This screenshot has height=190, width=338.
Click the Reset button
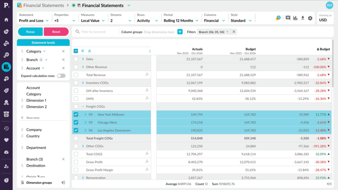coord(56,32)
